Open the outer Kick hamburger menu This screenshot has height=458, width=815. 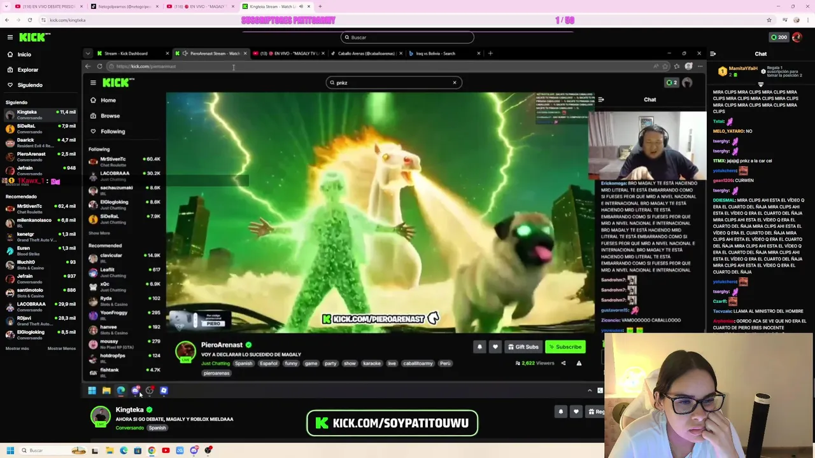click(10, 38)
